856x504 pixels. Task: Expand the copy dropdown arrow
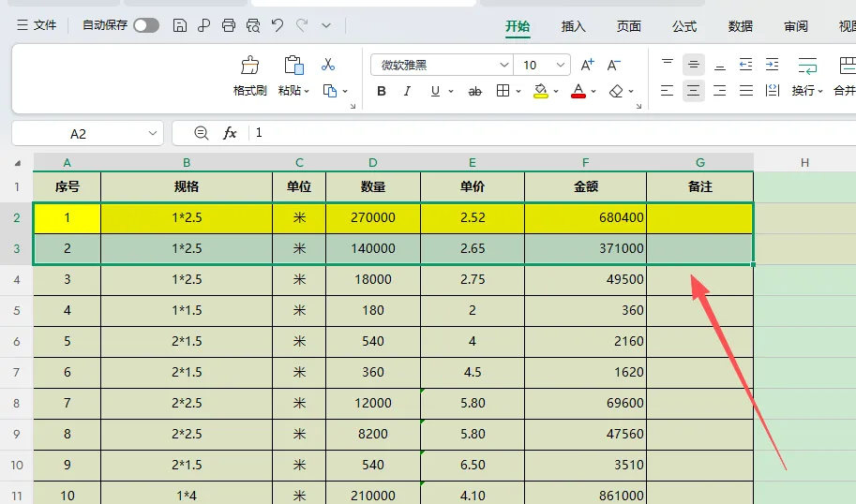[345, 91]
